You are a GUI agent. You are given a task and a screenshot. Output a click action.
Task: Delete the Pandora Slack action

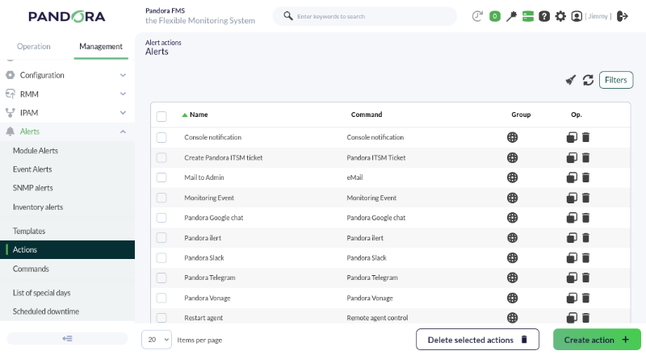[586, 258]
